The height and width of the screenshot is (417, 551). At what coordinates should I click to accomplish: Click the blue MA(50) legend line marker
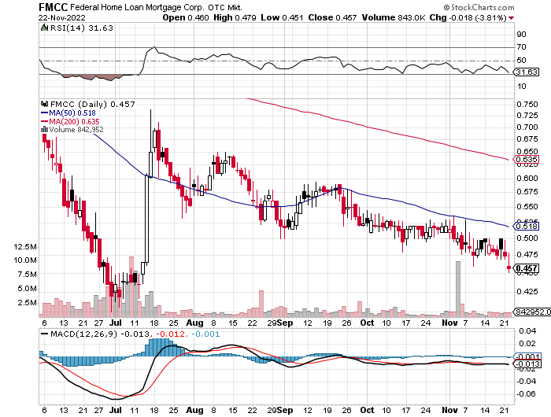coord(44,113)
